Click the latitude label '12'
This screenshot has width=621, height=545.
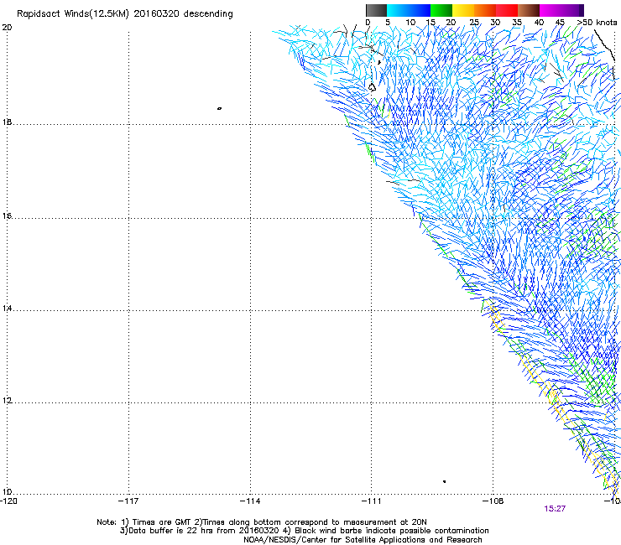(7, 401)
